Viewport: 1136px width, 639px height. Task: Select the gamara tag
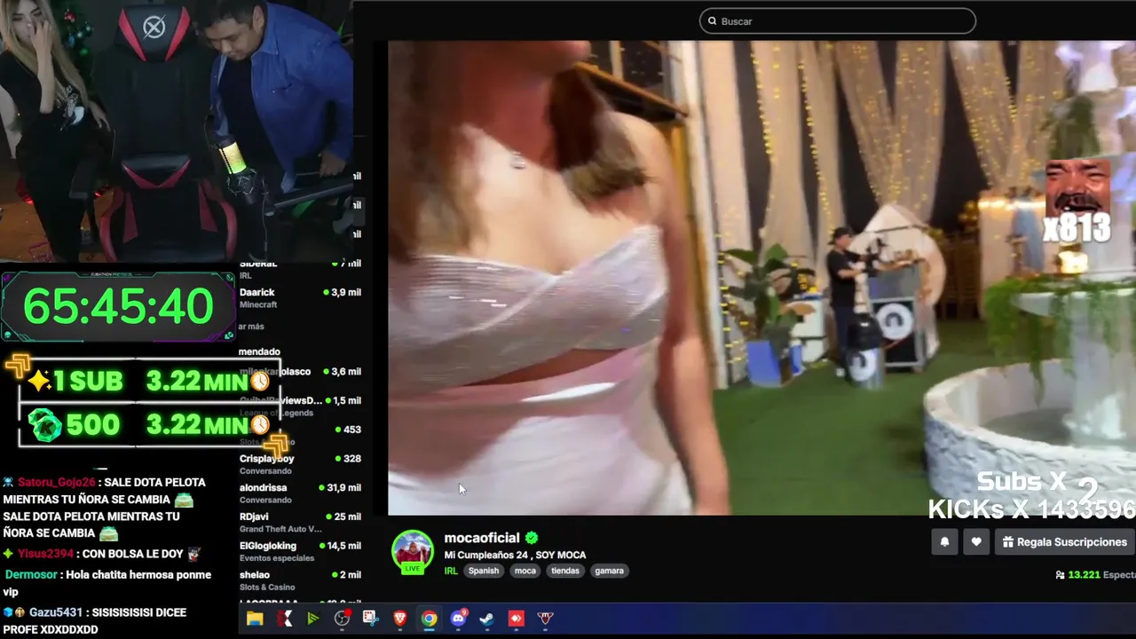[x=609, y=571]
